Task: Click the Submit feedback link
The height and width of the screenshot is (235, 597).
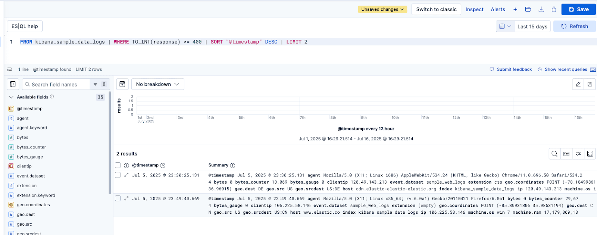Action: [514, 69]
